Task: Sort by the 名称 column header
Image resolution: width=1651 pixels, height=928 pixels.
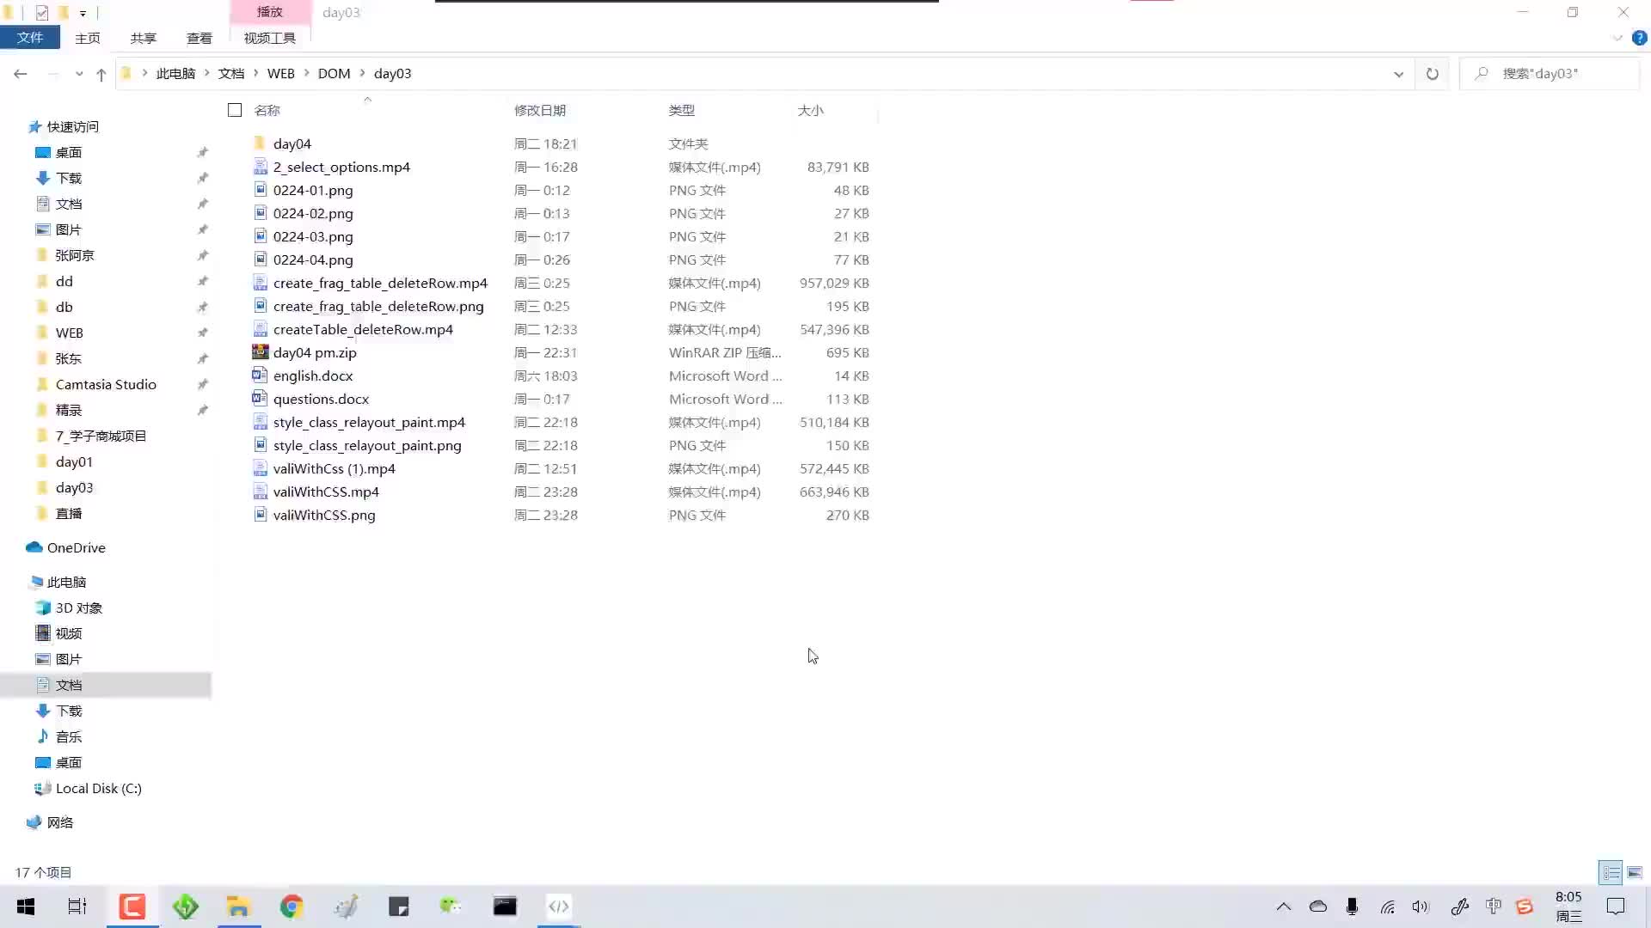Action: [267, 110]
